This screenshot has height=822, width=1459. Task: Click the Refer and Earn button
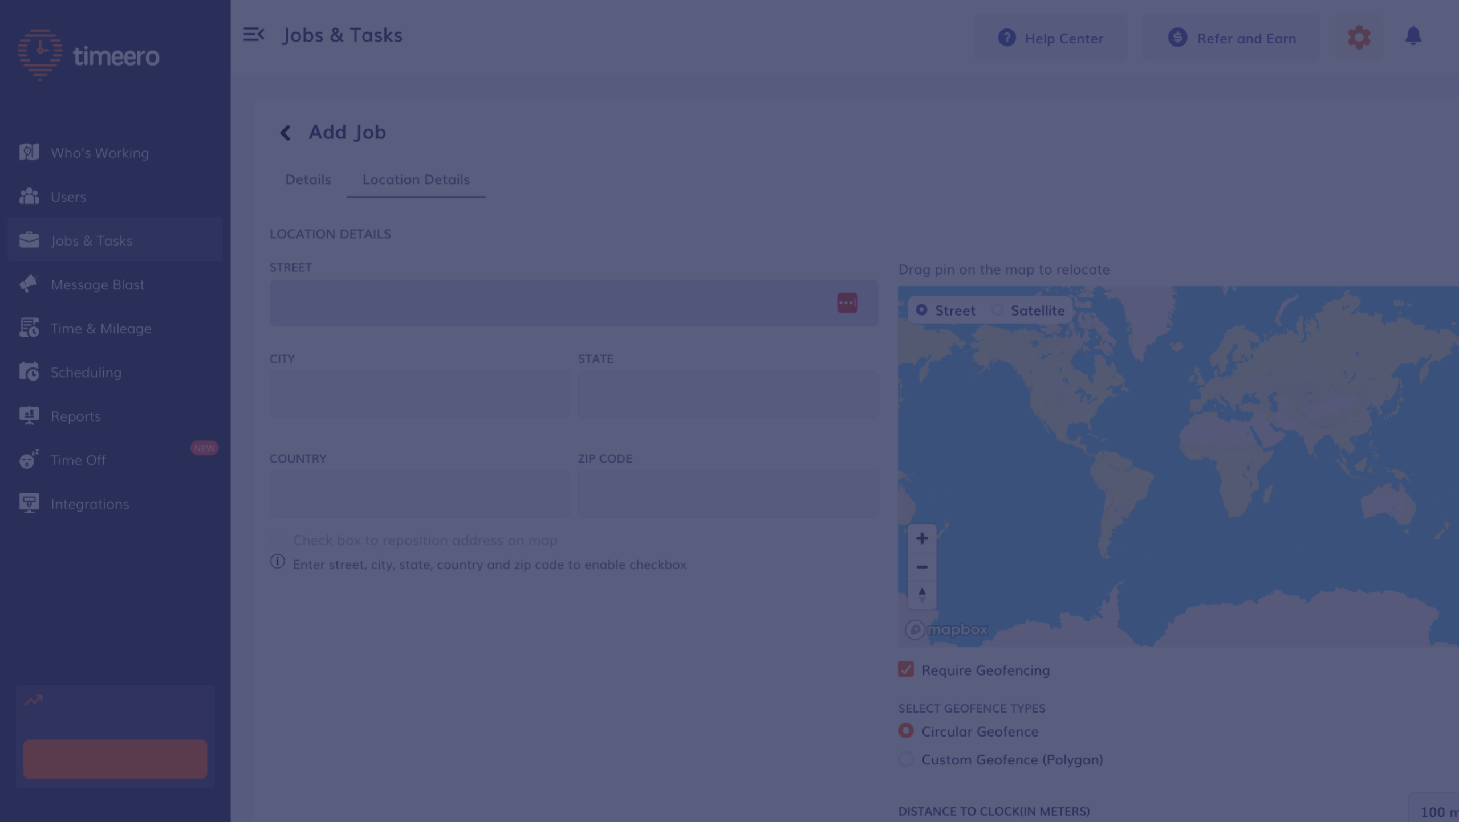point(1231,38)
